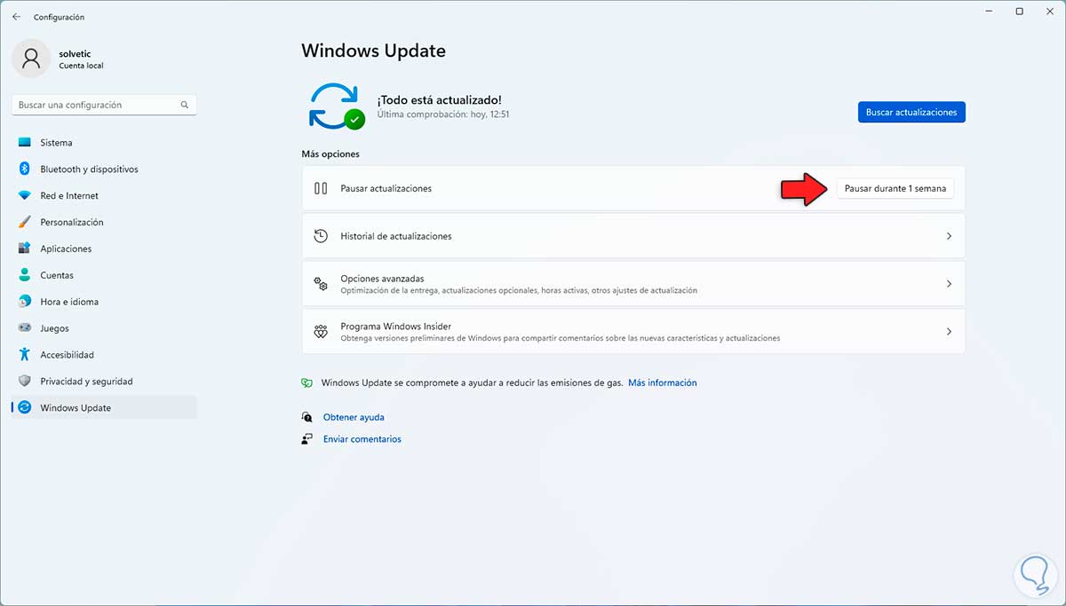Image resolution: width=1066 pixels, height=606 pixels.
Task: Click Buscar actualizaciones button
Action: (x=911, y=113)
